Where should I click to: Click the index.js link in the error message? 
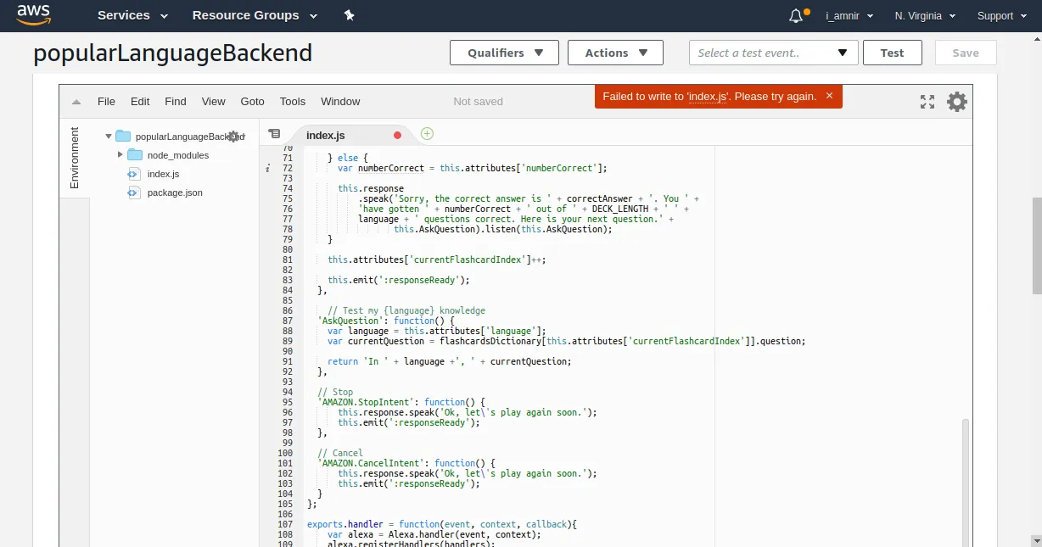tap(709, 97)
